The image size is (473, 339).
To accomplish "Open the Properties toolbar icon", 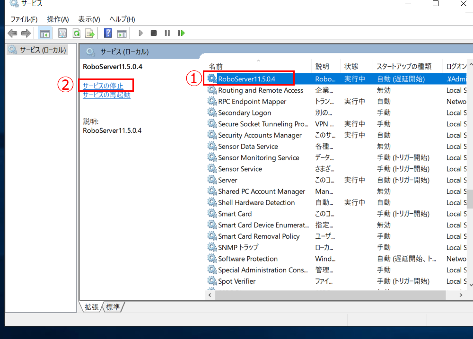I will (x=62, y=33).
